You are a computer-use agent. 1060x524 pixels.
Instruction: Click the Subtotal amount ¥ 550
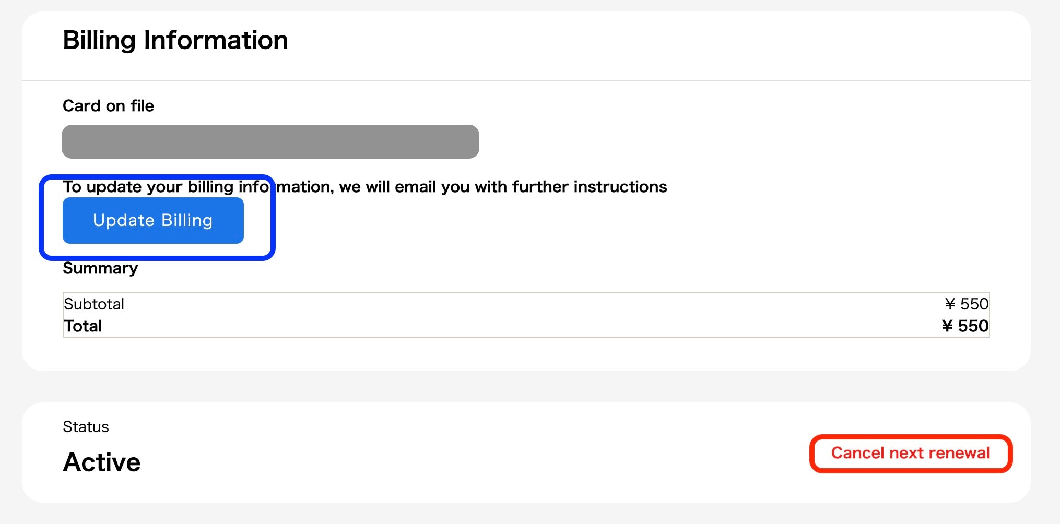(967, 304)
